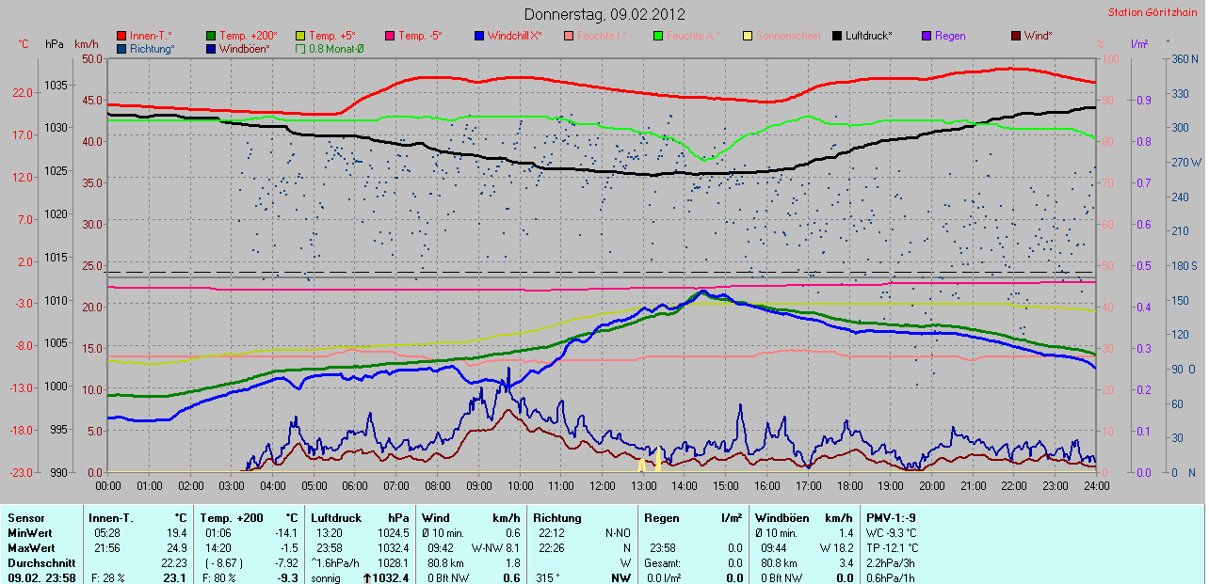Click the dark green Temp. +200 legend swatch
1209x584 pixels.
[210, 36]
